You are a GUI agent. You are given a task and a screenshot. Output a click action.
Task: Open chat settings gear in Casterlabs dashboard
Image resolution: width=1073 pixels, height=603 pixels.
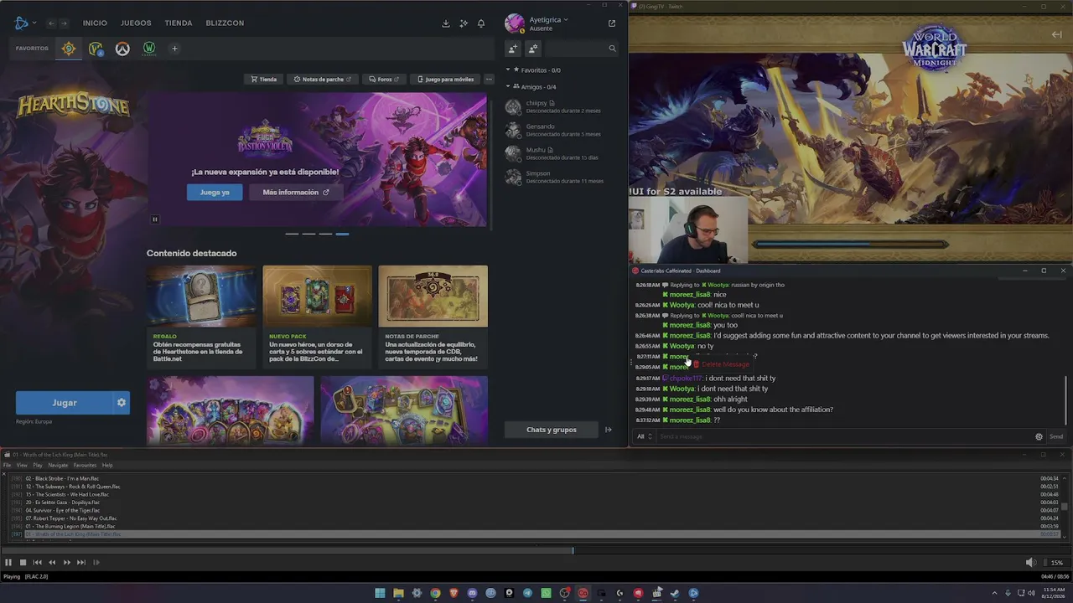pyautogui.click(x=1039, y=436)
